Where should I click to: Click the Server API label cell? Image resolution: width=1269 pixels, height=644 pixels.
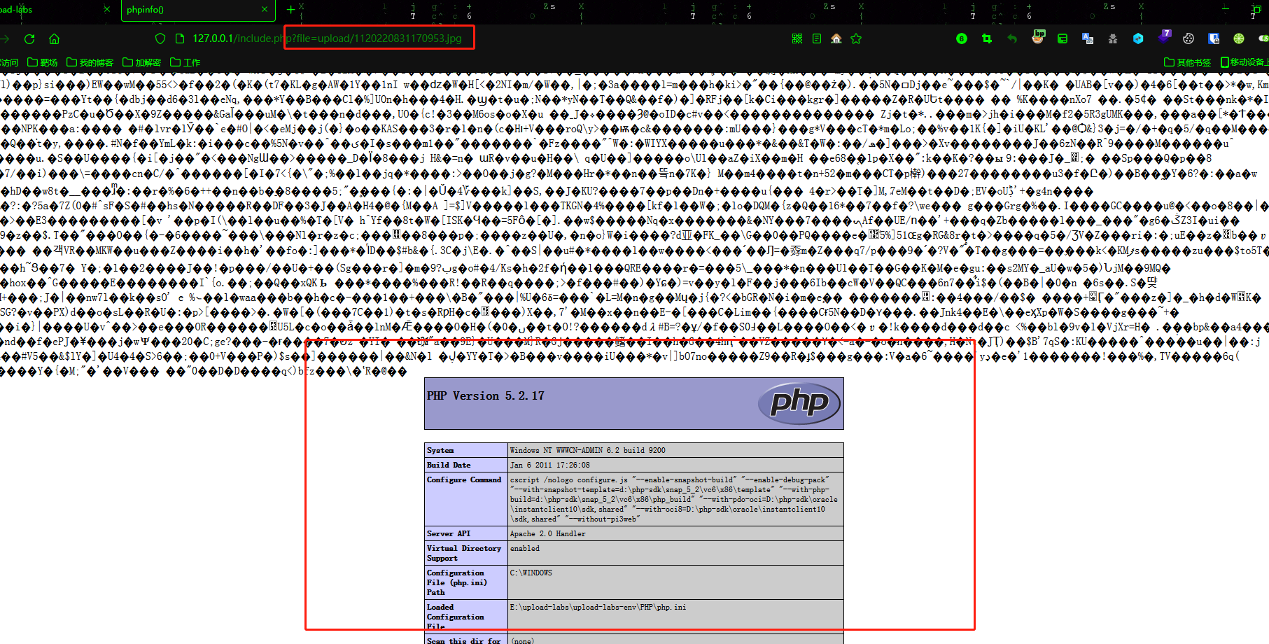466,533
